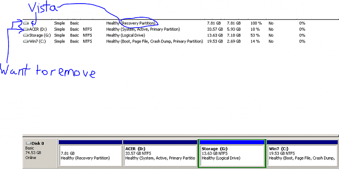Select the Win7 (C:) volume name in list
339x169 pixels.
(x=38, y=41)
